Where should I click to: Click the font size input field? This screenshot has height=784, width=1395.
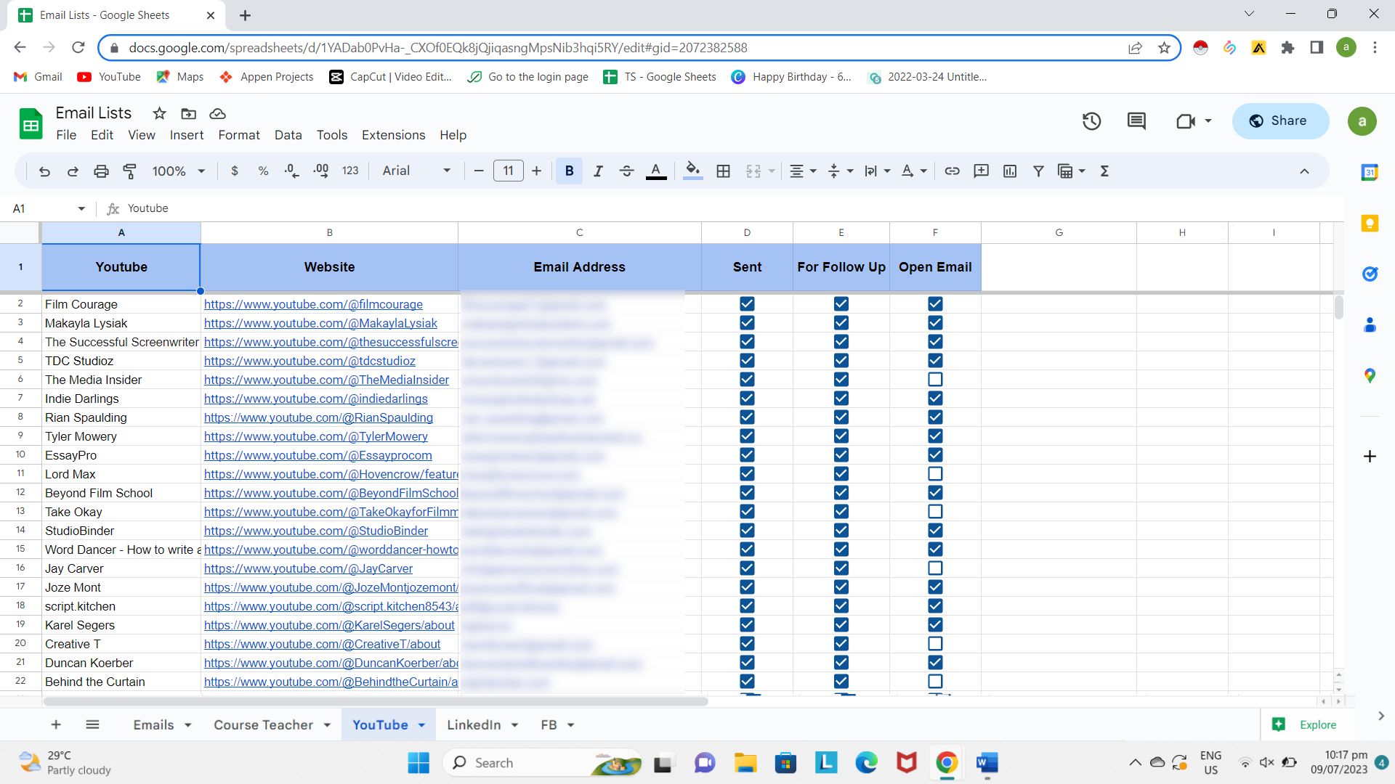tap(508, 171)
